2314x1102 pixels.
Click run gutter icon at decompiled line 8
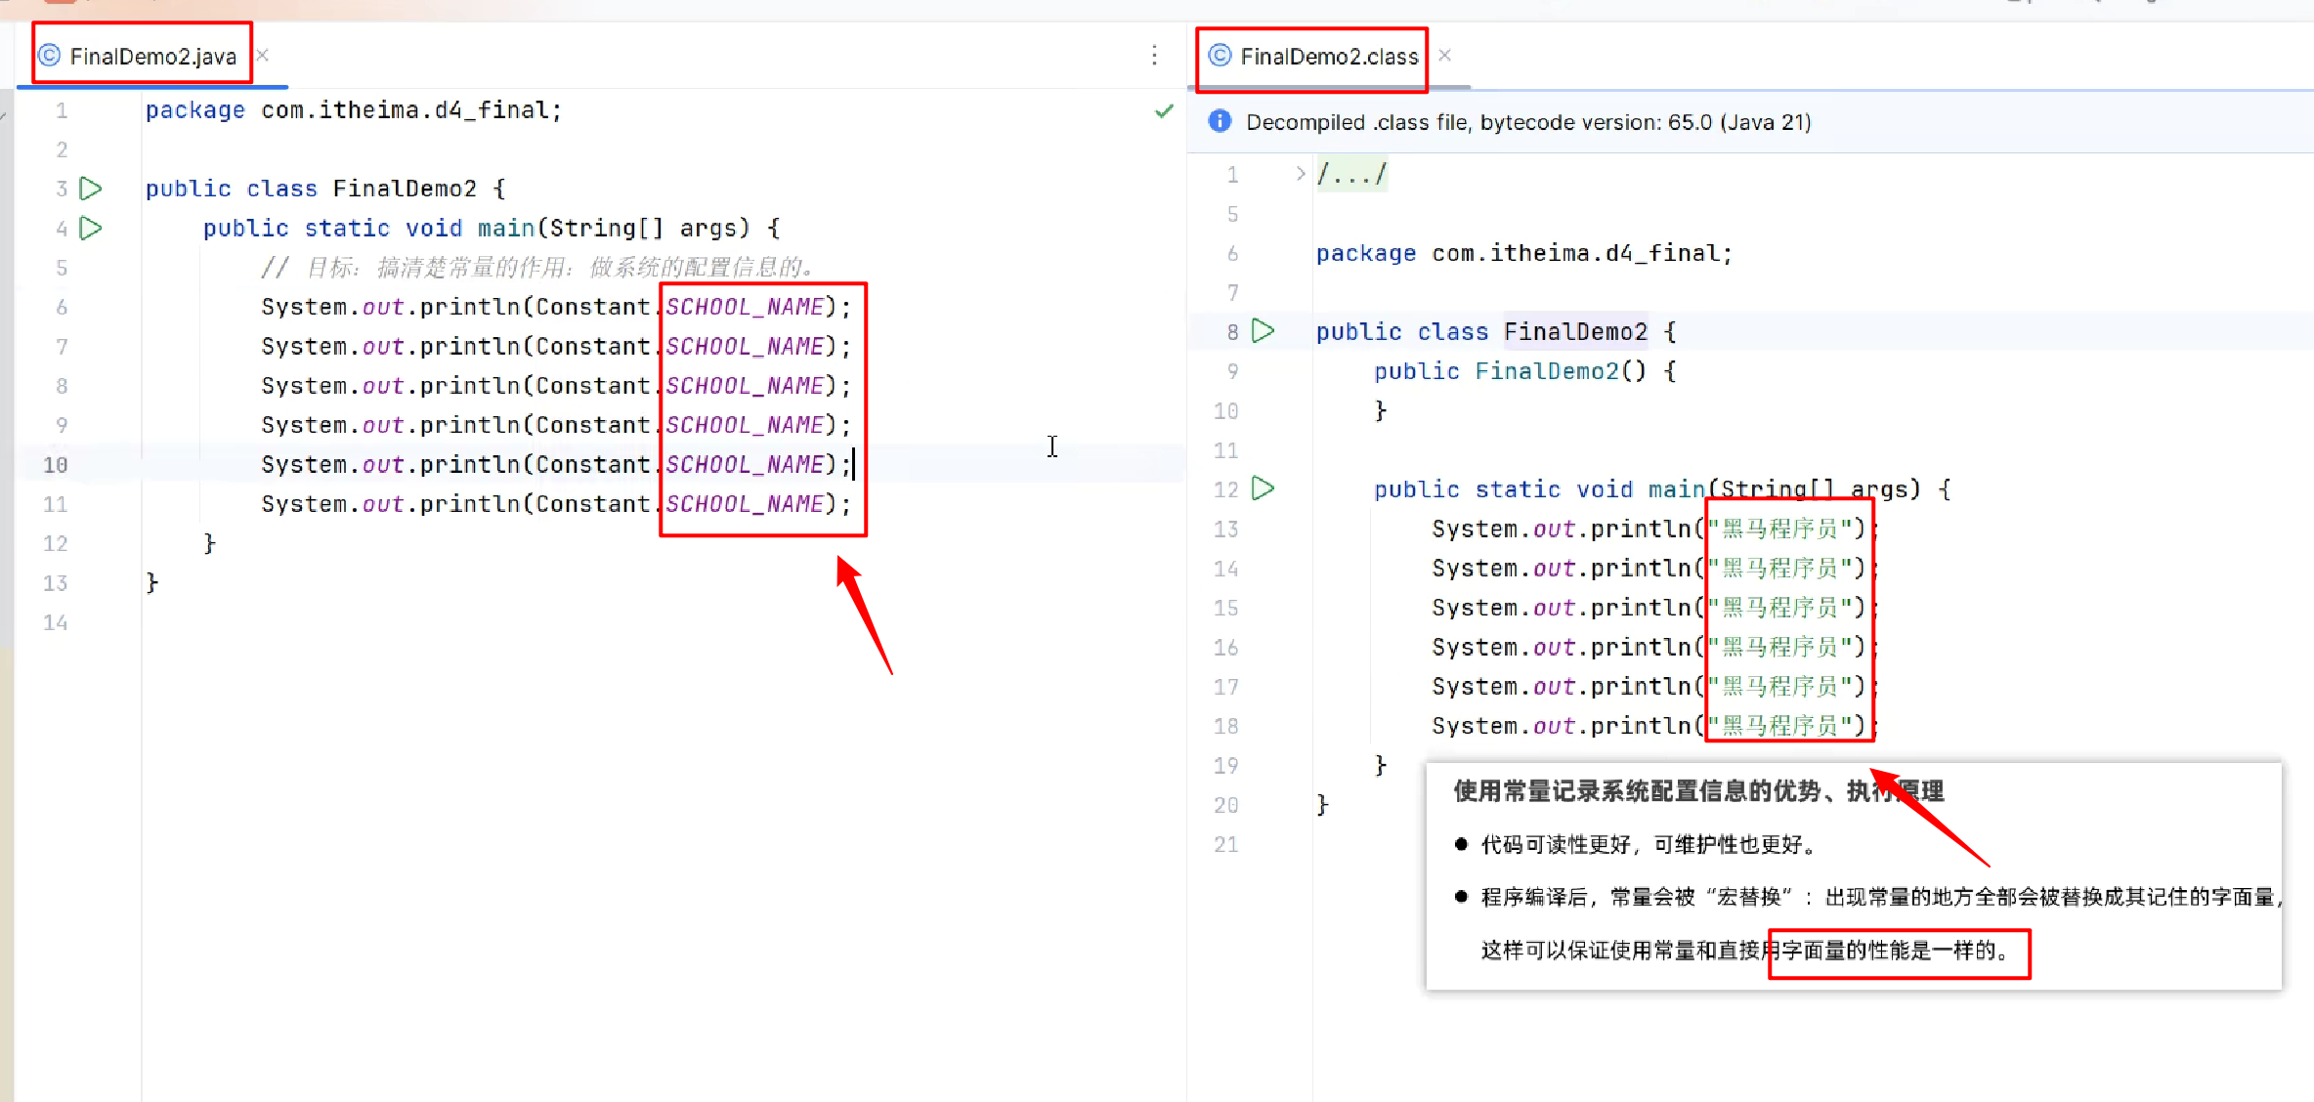1264,330
